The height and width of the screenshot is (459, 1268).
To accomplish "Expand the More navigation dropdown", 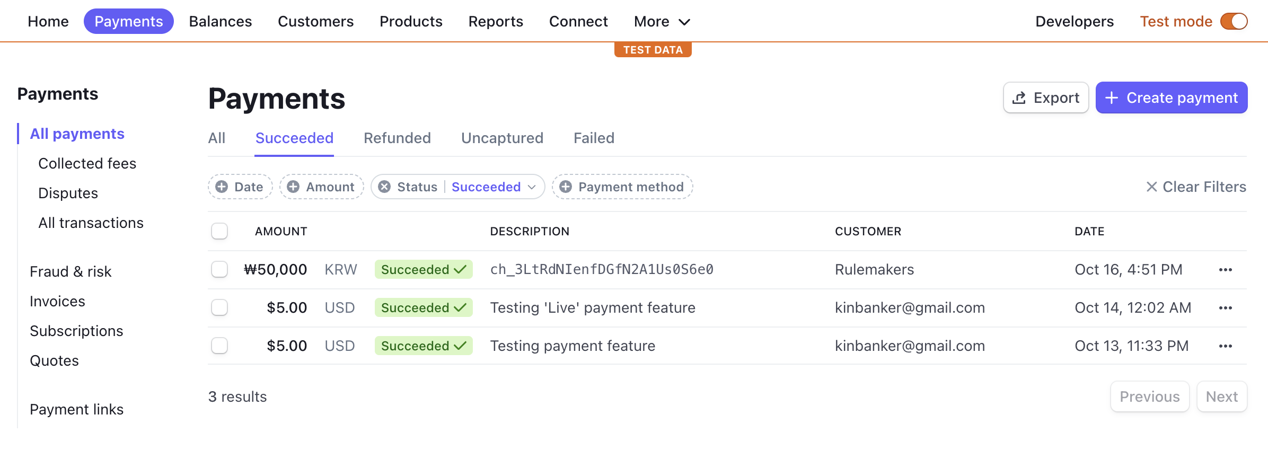I will coord(662,22).
